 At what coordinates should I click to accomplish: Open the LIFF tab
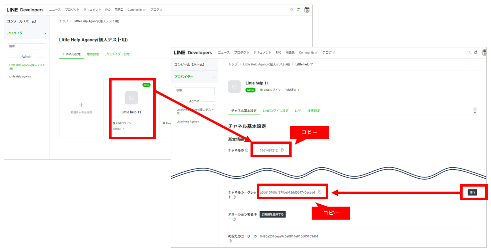(x=298, y=111)
